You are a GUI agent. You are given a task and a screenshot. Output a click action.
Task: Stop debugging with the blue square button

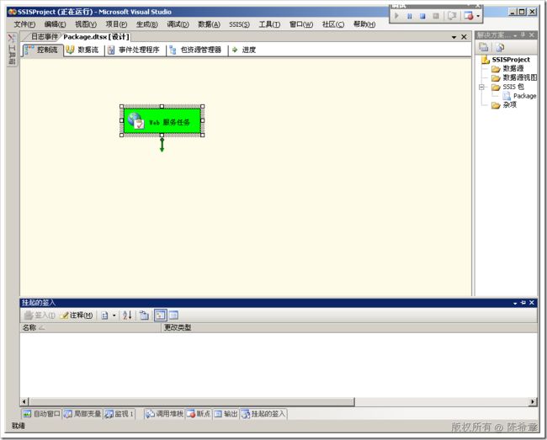coord(422,16)
